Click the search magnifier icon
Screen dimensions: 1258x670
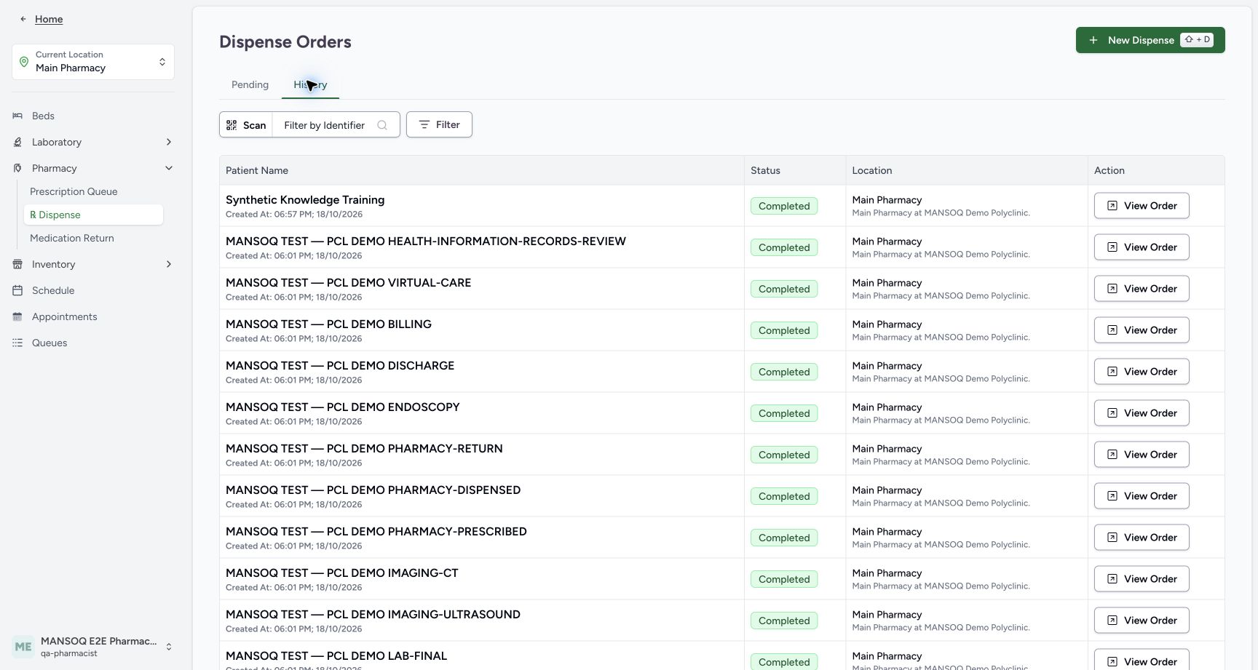[x=382, y=125]
